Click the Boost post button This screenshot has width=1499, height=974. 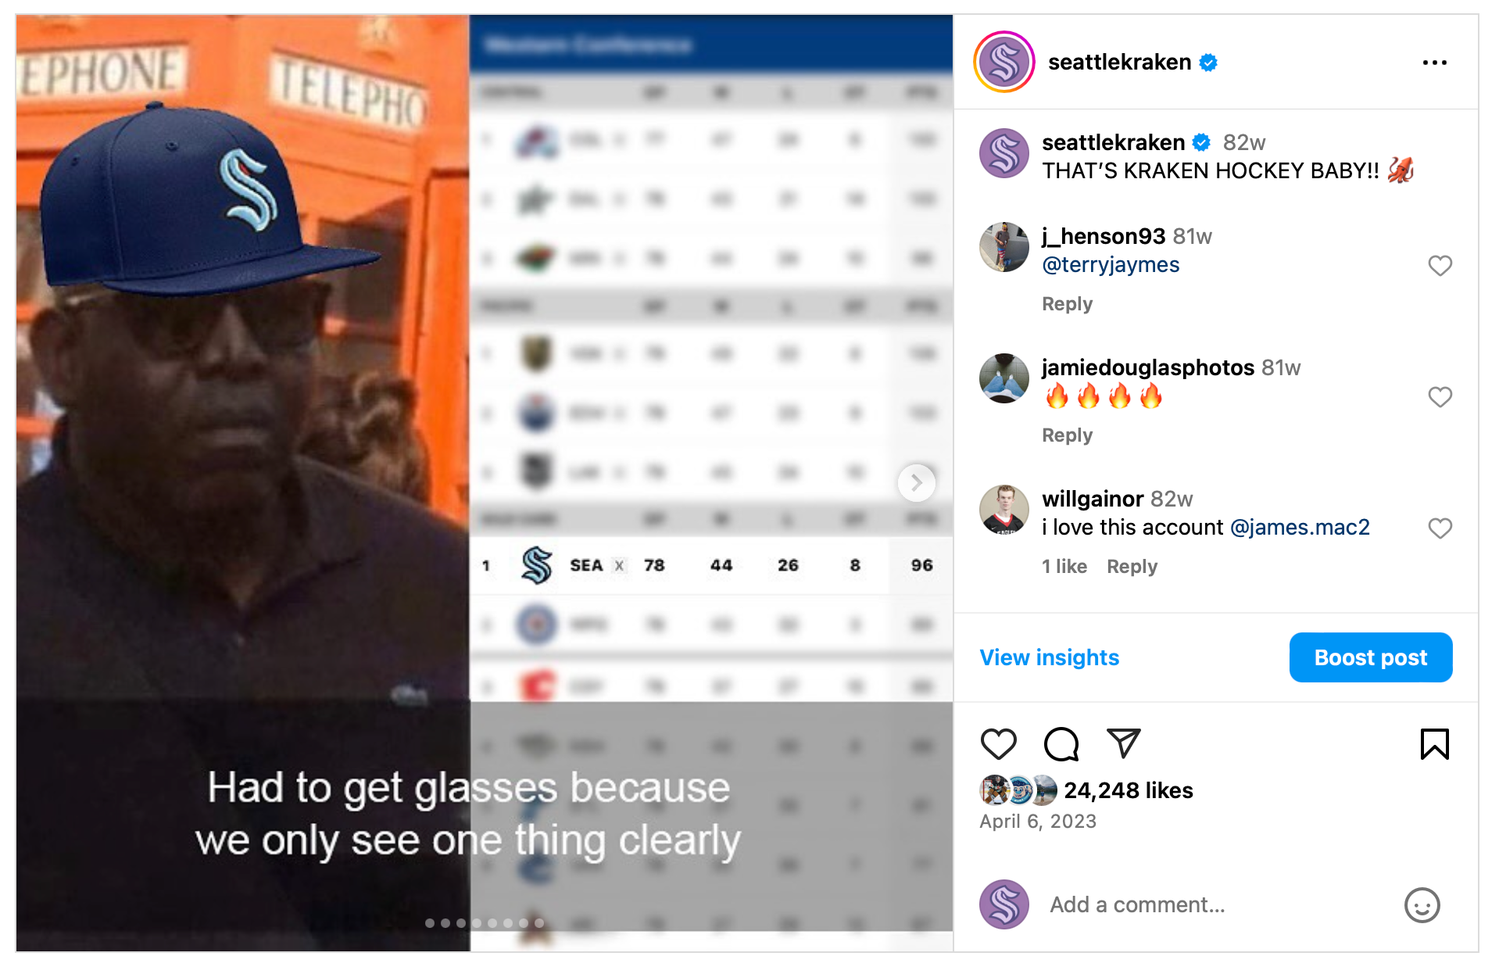pos(1370,657)
